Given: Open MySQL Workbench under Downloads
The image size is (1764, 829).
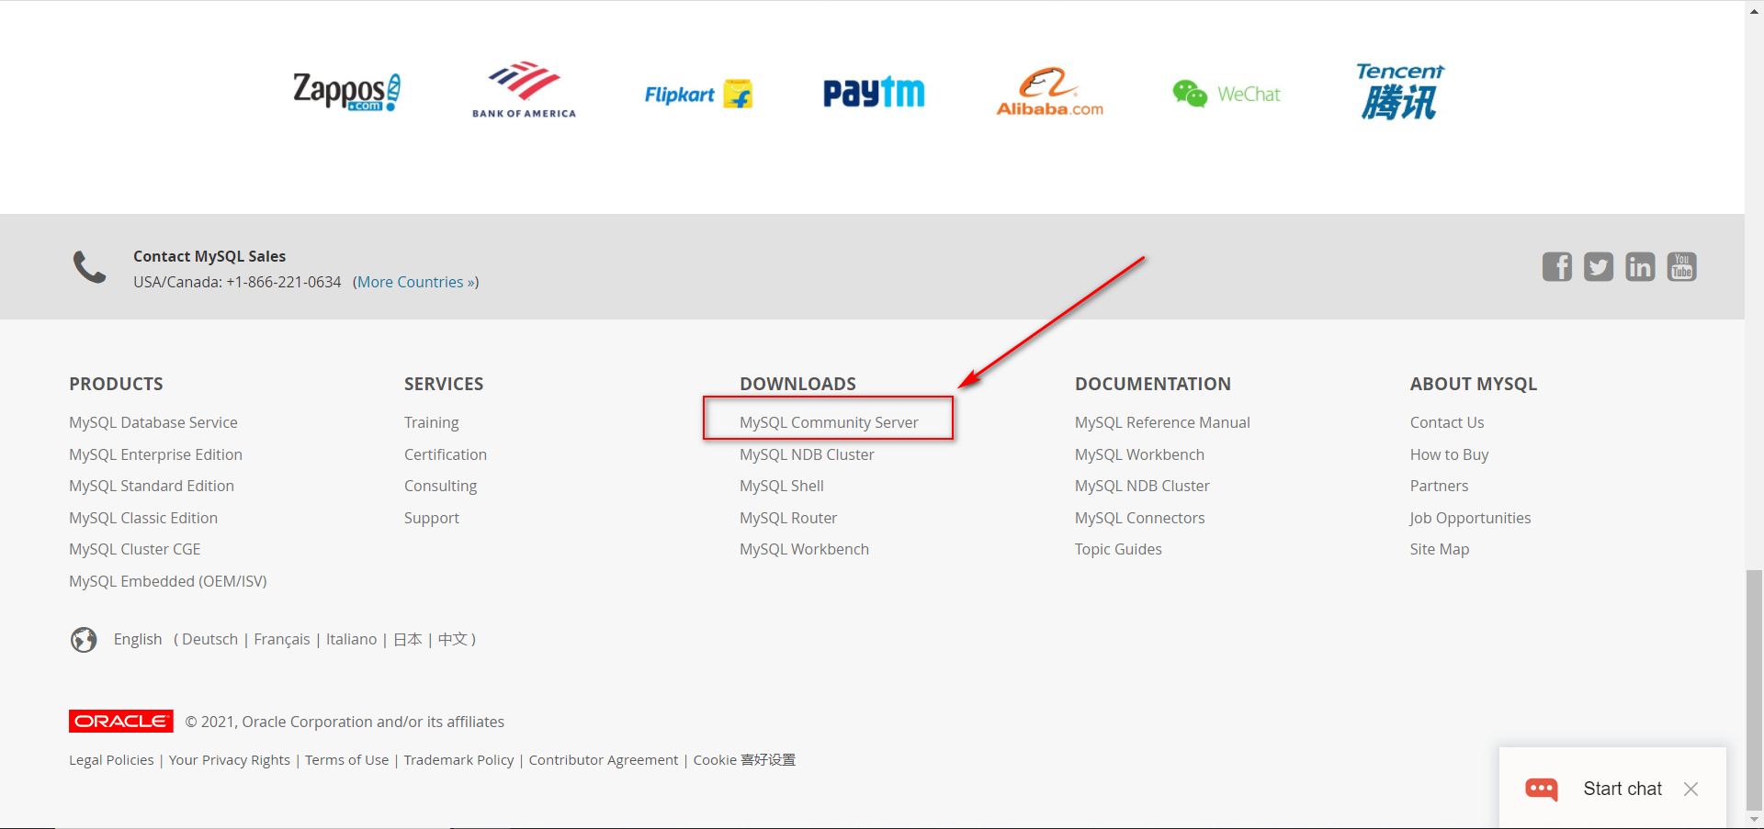Looking at the screenshot, I should [804, 549].
